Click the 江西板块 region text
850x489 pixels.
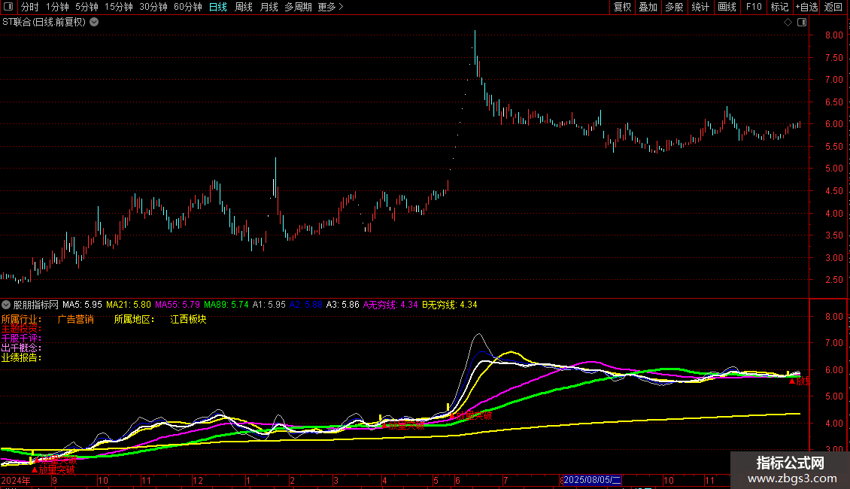click(188, 319)
